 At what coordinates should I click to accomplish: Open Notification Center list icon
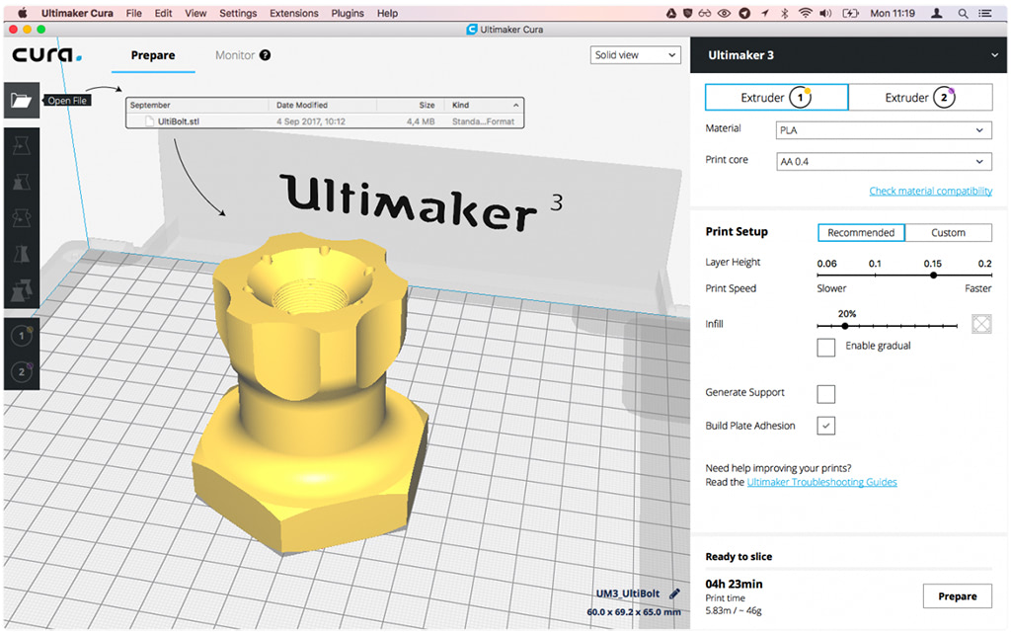(985, 13)
